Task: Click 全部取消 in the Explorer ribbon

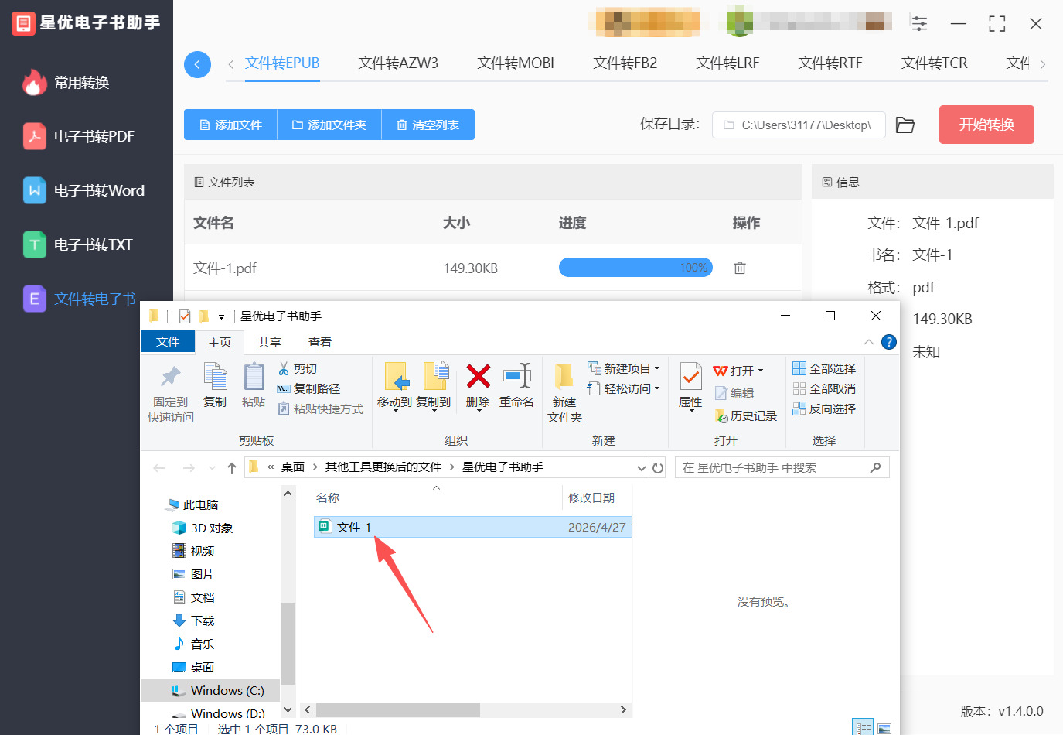Action: (824, 389)
